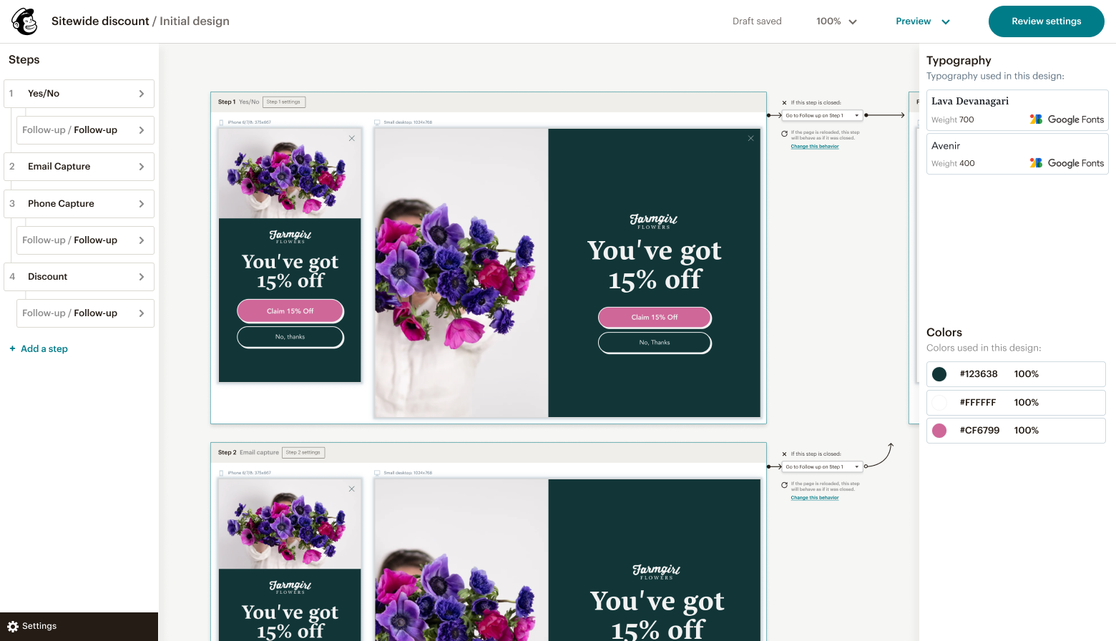
Task: Expand the Preview dropdown
Action: (x=922, y=21)
